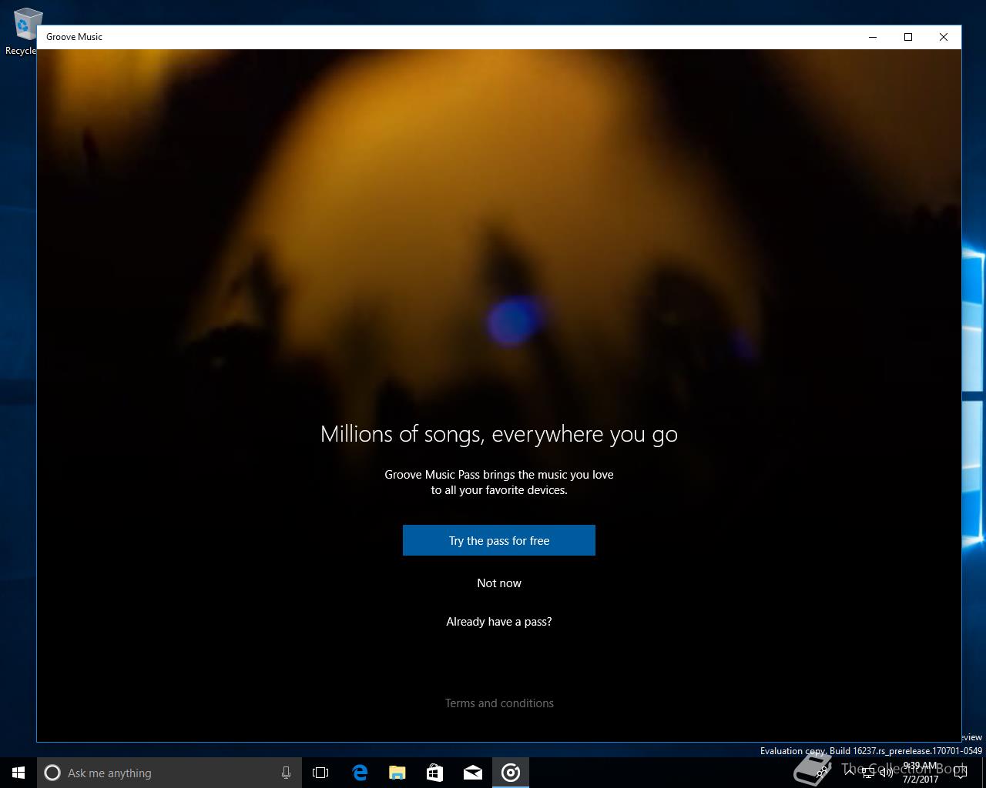Choose Not now to skip the offer
The image size is (986, 788).
499,583
